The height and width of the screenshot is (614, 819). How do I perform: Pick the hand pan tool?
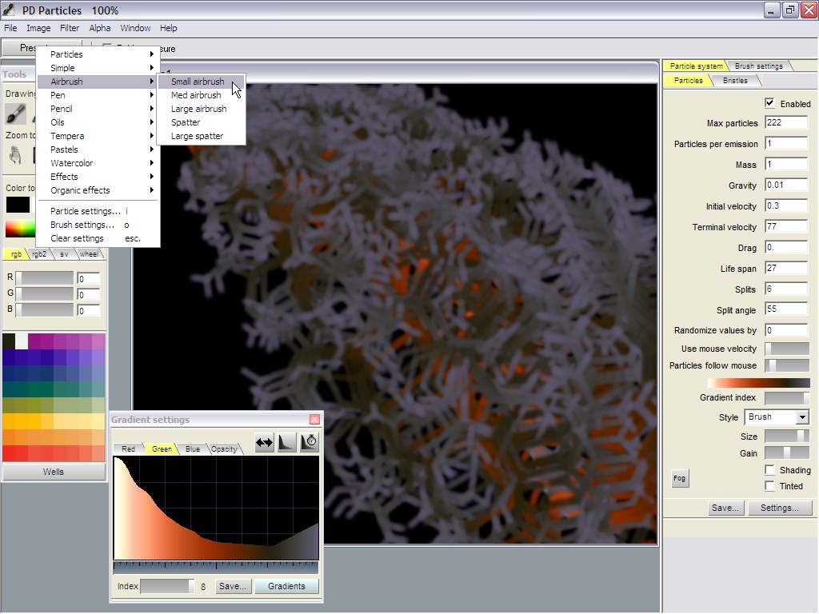tap(15, 155)
